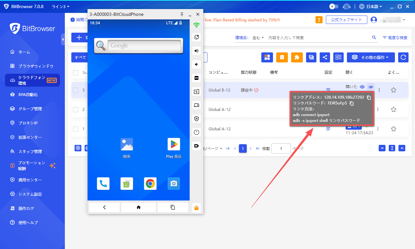Viewport: 415px width, 249px height.
Task: Click the paperclip link icon for row 3
Action: point(371,87)
